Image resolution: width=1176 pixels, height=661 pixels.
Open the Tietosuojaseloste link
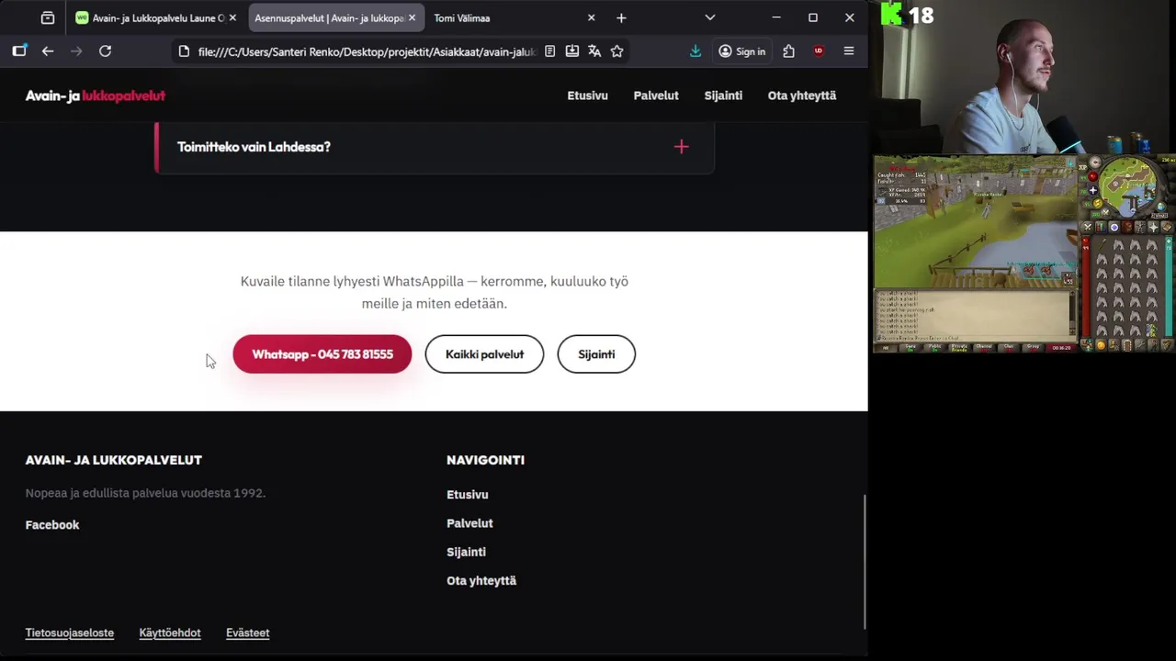pos(70,633)
